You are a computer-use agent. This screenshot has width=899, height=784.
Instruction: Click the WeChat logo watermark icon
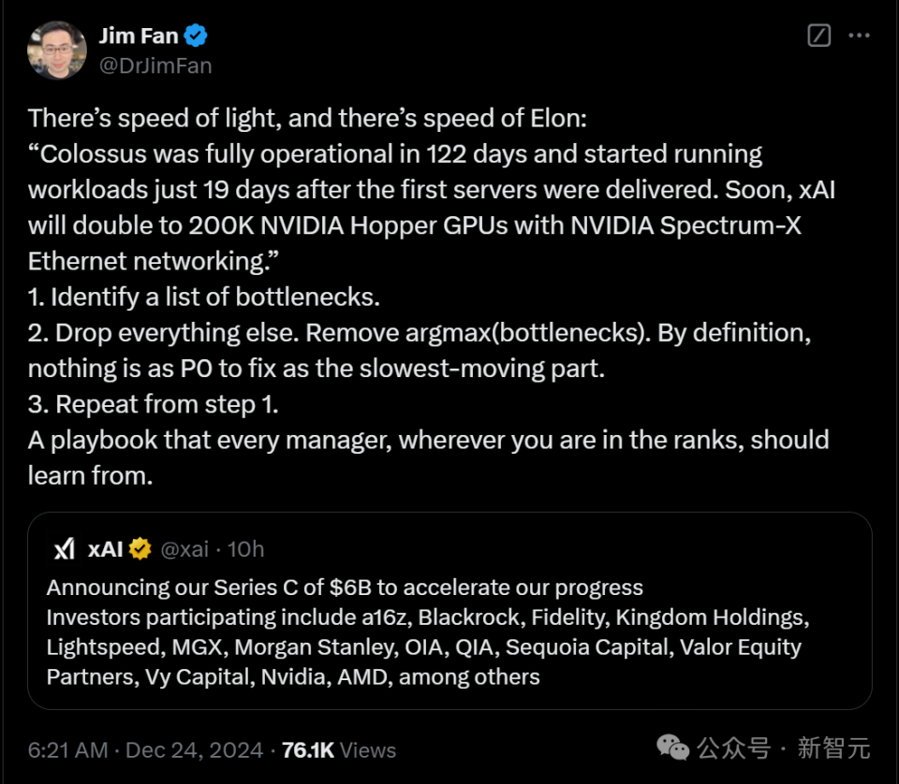click(x=672, y=748)
